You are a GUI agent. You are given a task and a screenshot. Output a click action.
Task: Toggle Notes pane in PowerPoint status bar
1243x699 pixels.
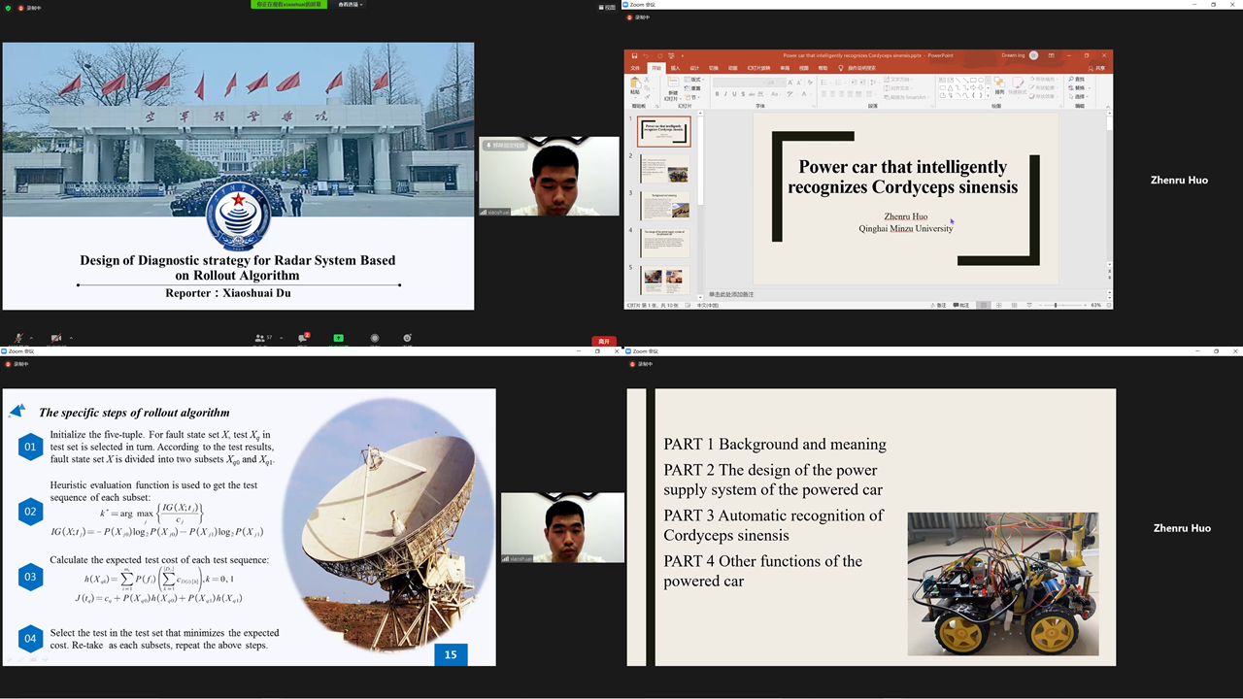[939, 305]
